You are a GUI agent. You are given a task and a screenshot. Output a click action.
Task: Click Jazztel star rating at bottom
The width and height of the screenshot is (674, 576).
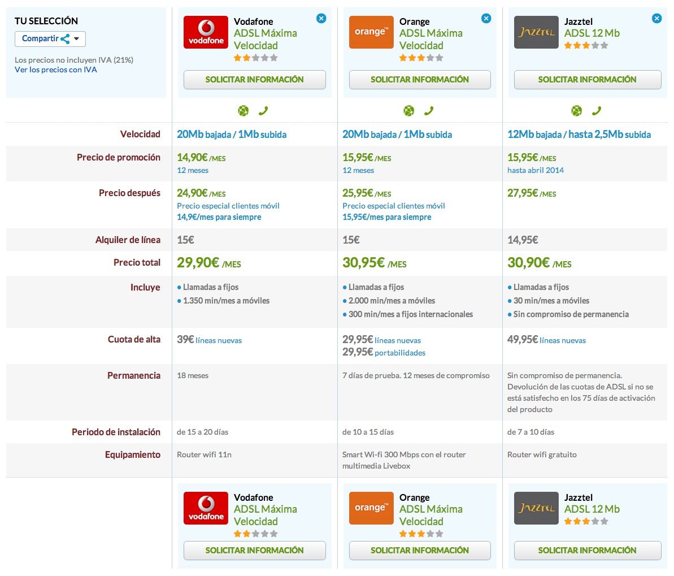(586, 521)
